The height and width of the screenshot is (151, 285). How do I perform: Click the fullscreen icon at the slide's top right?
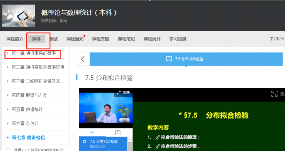click(x=274, y=94)
